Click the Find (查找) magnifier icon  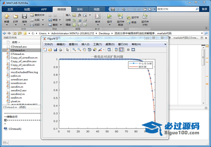coord(50,25)
